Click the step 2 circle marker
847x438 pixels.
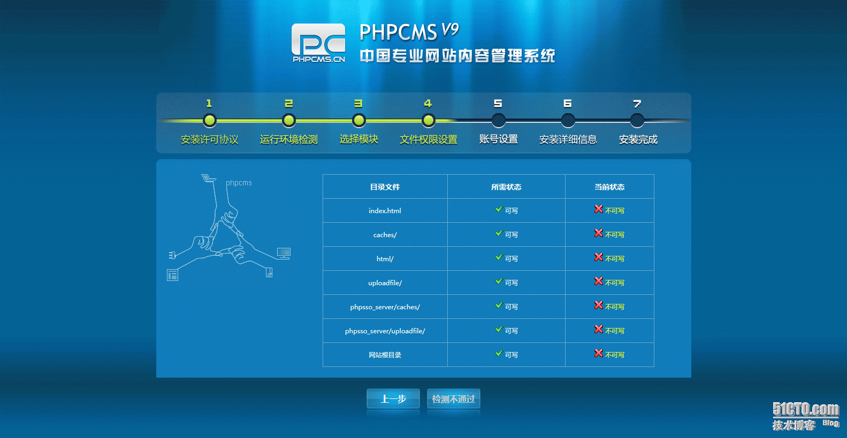point(289,120)
